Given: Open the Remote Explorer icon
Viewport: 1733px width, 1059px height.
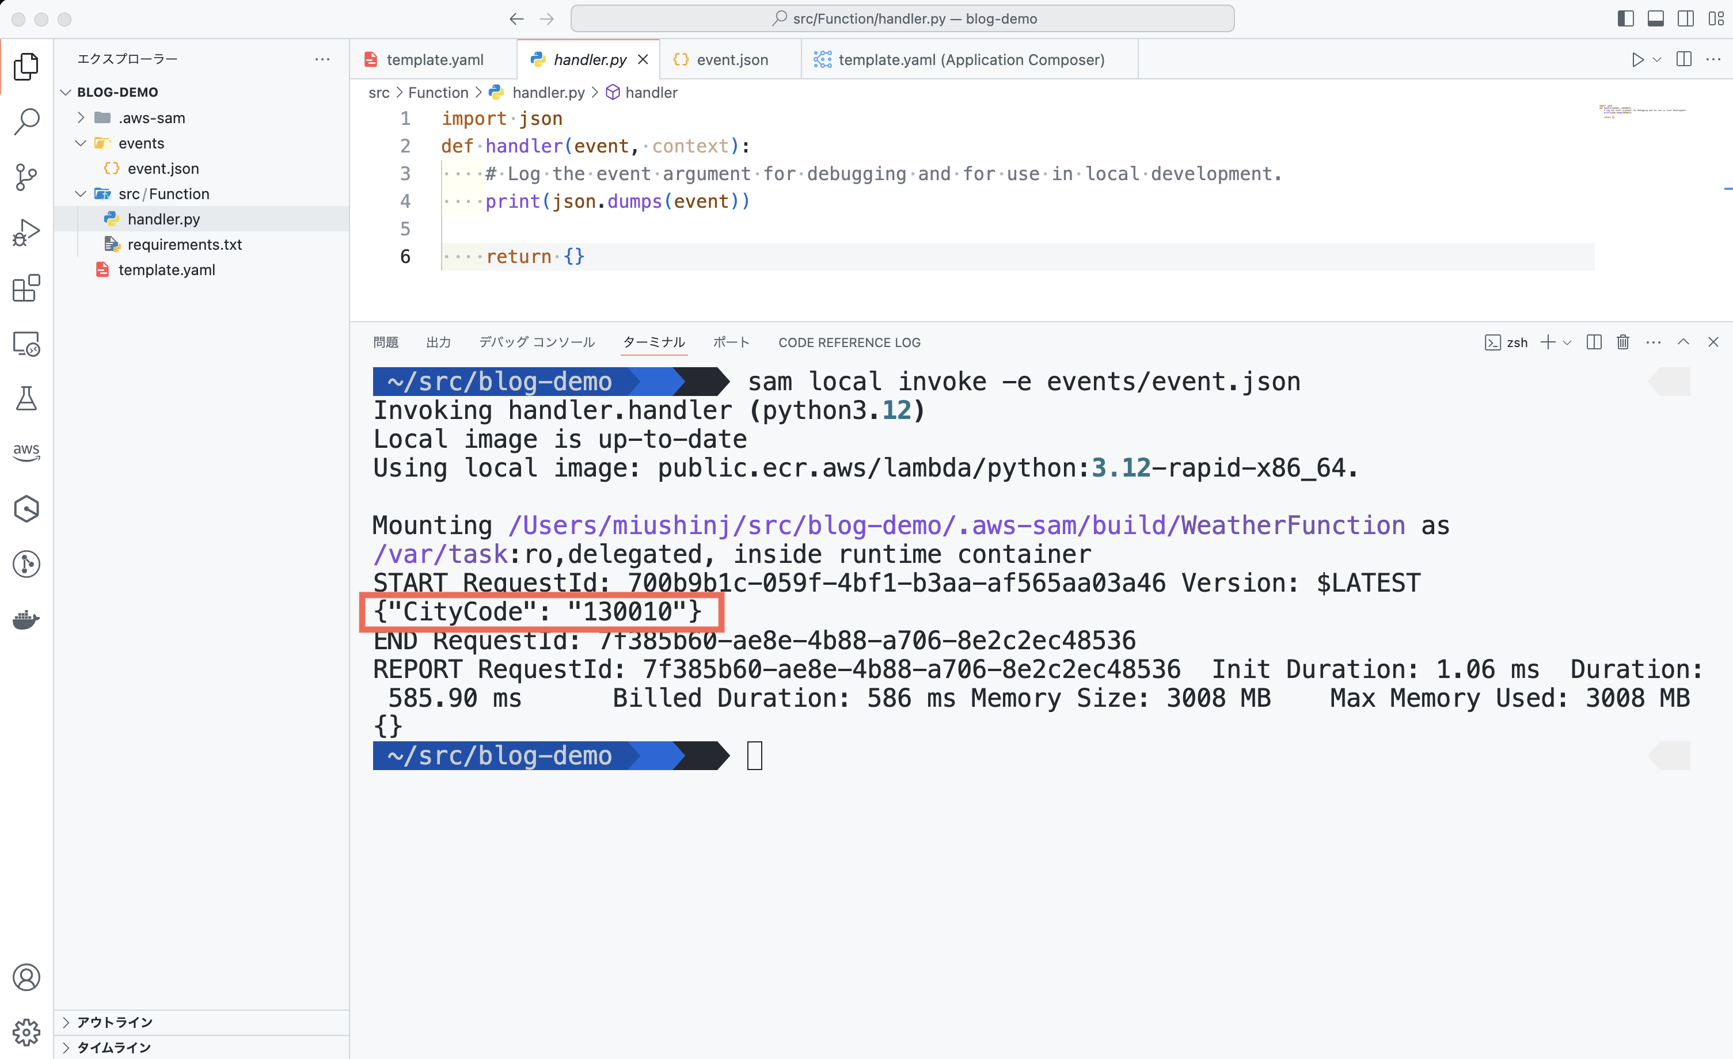Looking at the screenshot, I should 26,343.
